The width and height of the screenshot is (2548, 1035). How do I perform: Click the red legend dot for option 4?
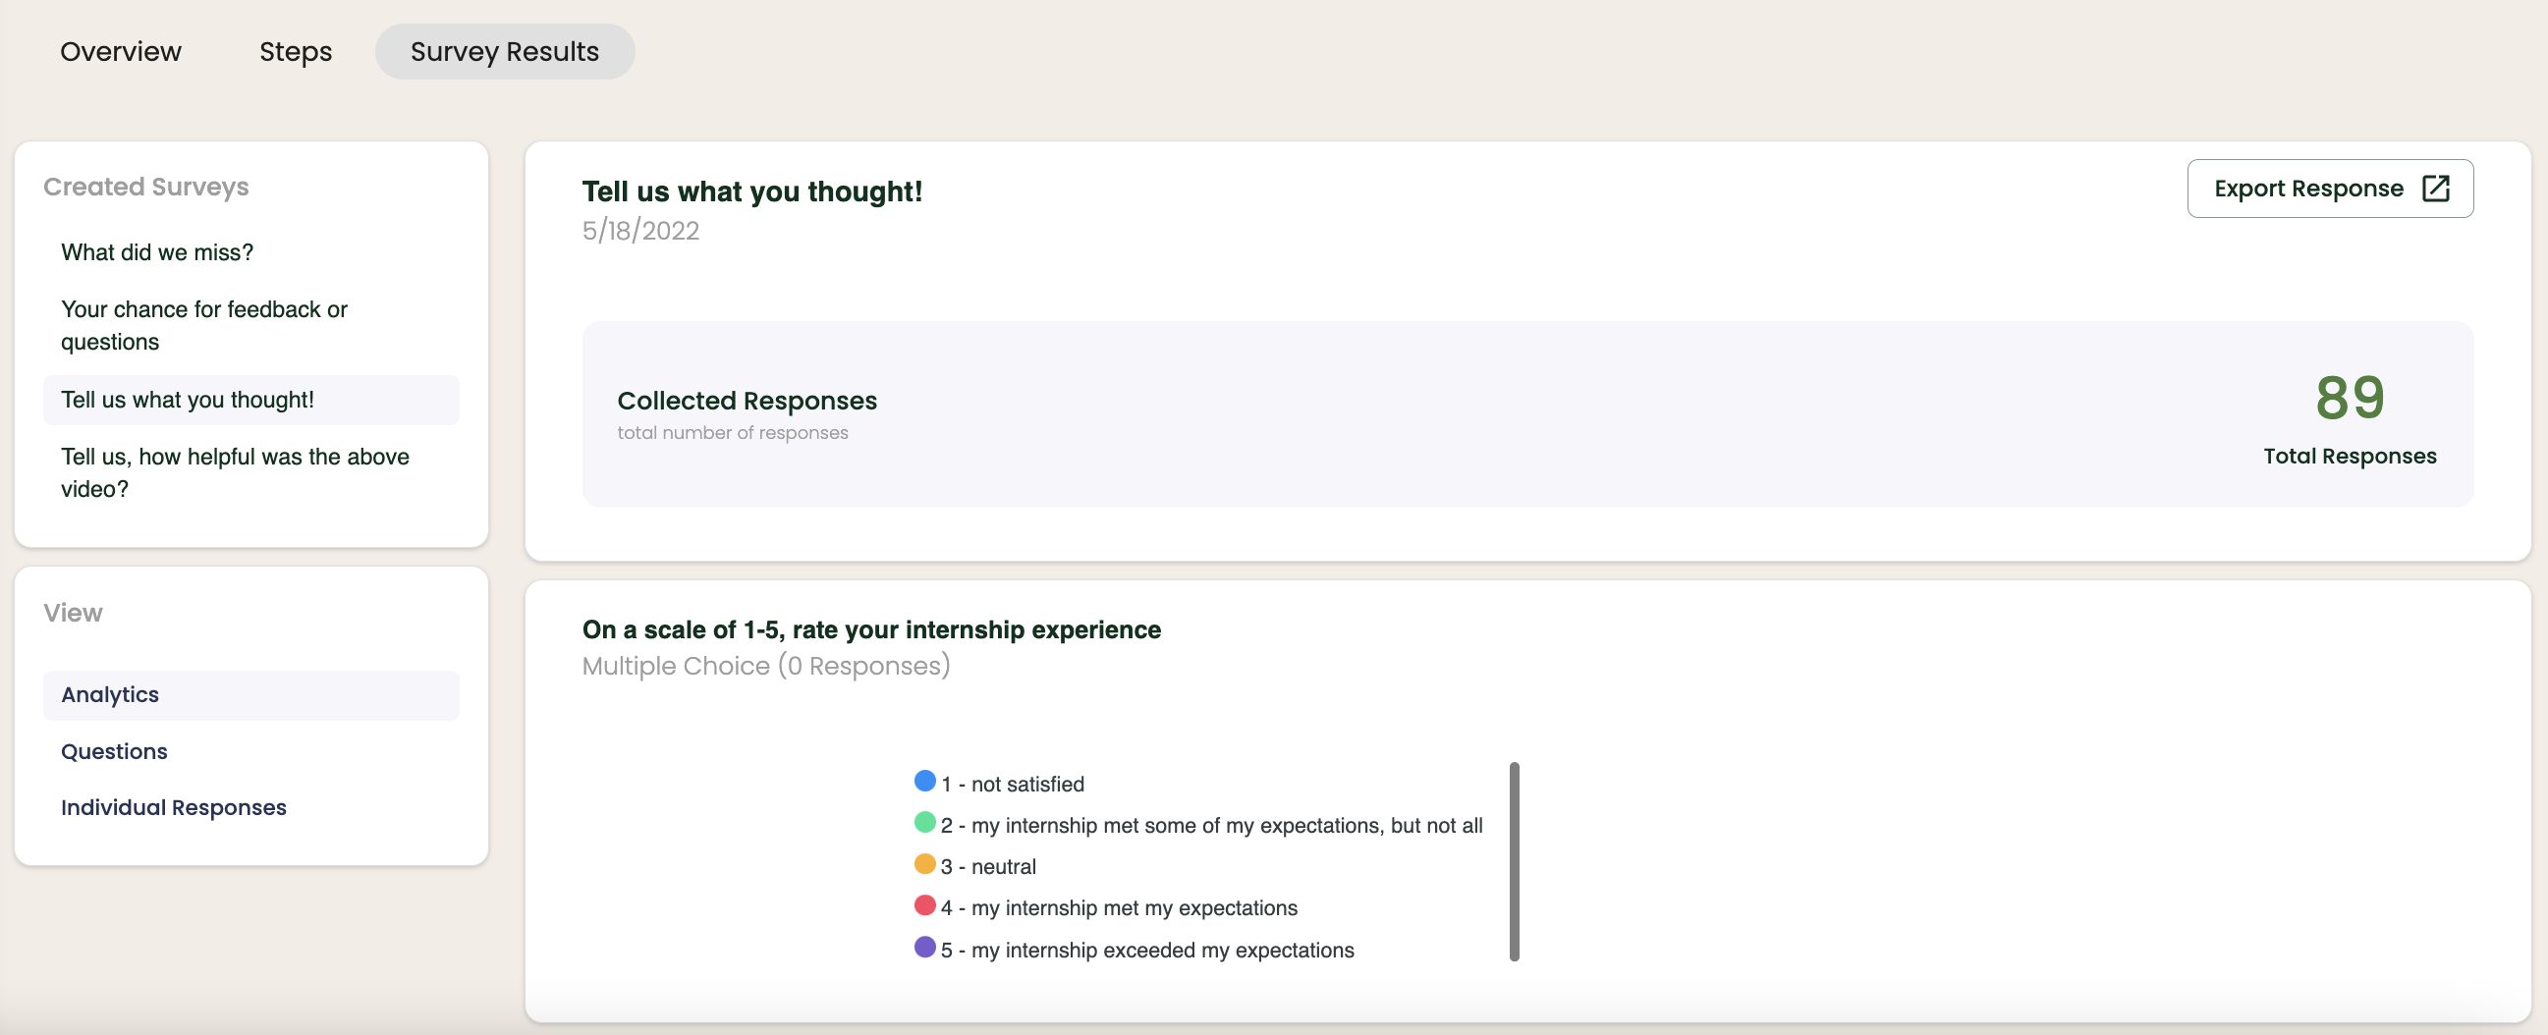tap(925, 905)
